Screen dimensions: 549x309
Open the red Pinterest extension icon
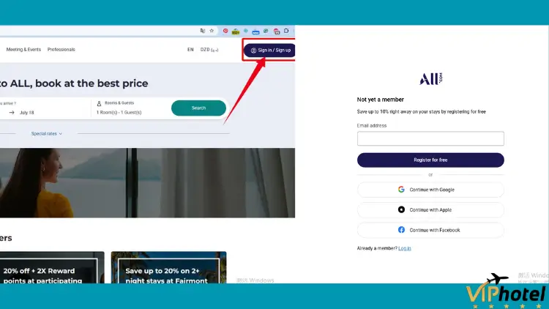tap(225, 31)
